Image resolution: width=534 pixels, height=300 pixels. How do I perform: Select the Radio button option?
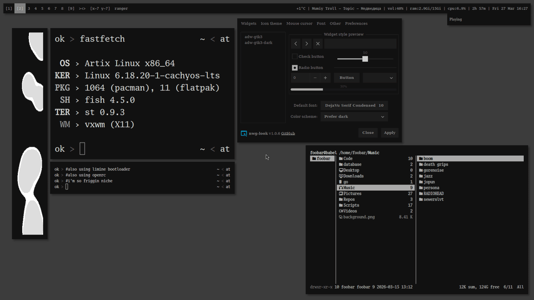coord(295,68)
